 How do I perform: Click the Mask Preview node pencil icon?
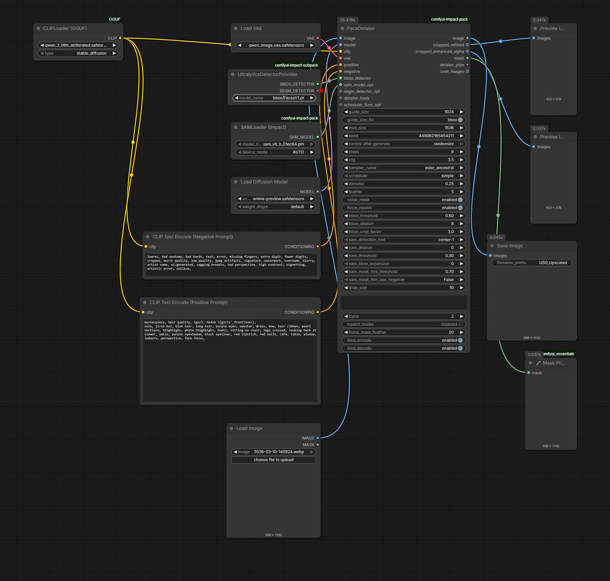pyautogui.click(x=538, y=363)
